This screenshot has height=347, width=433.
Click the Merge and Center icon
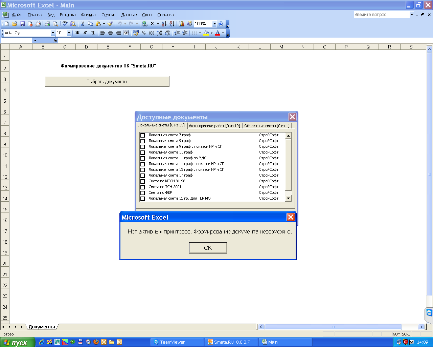pyautogui.click(x=126, y=33)
